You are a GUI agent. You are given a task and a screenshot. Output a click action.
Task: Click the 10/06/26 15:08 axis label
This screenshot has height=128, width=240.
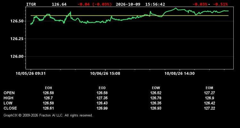coord(105,74)
